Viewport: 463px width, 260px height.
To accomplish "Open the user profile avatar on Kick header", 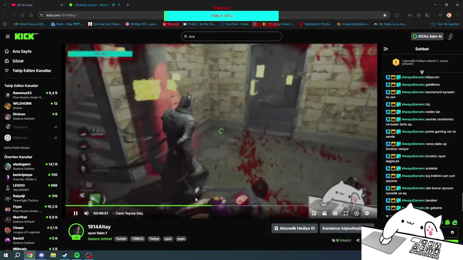I will click(x=450, y=36).
